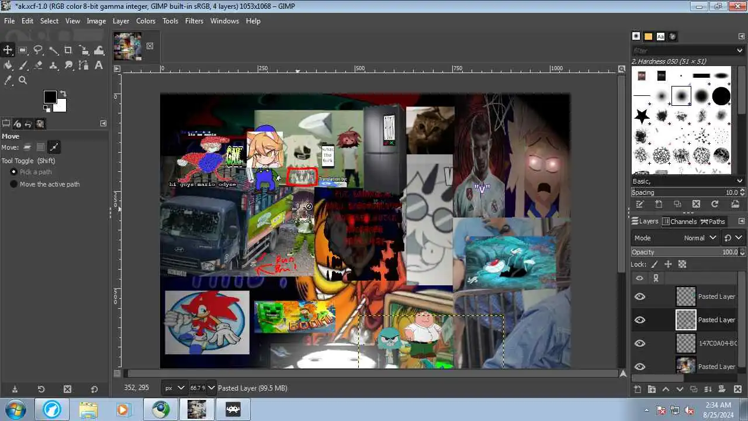Screen dimensions: 748x421
Task: Toggle Quick Mask at canvas bottom-left
Action: tap(117, 373)
